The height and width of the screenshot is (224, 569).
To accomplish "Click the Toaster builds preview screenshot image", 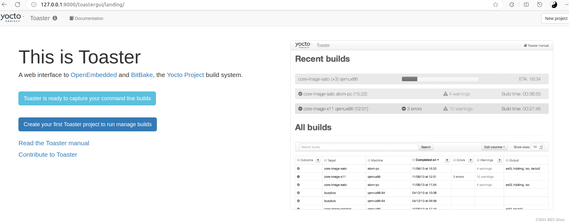I will click(x=422, y=125).
